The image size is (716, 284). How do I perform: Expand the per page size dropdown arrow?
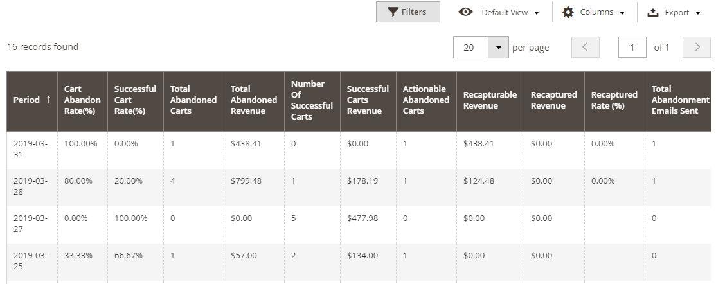pyautogui.click(x=498, y=48)
